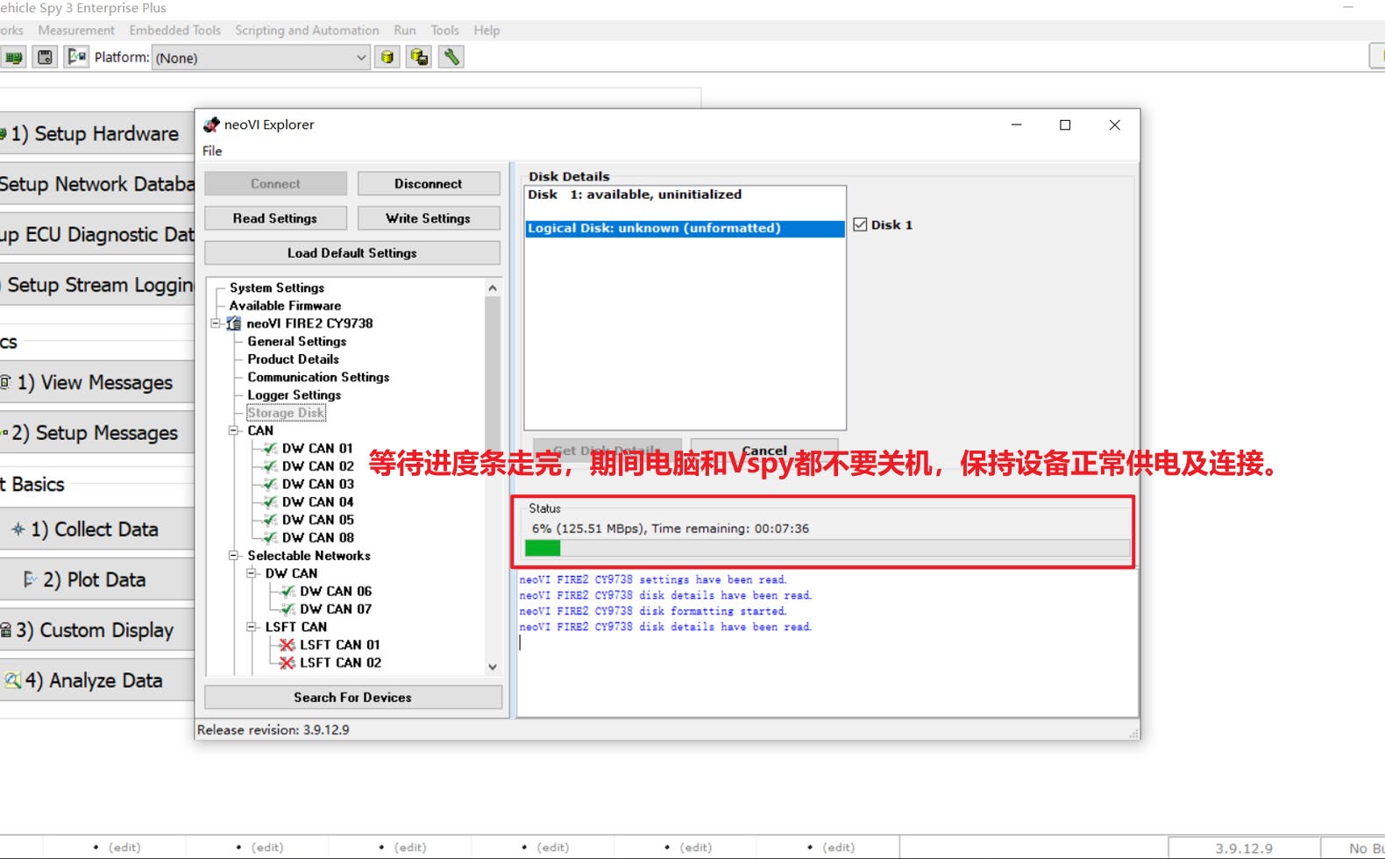Click the Connect button
1385x859 pixels.
[275, 183]
